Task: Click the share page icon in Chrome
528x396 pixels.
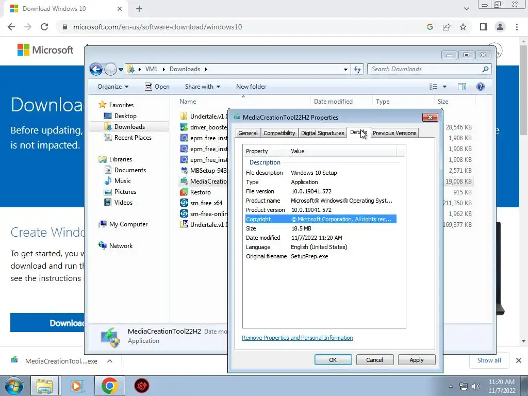Action: click(x=447, y=27)
